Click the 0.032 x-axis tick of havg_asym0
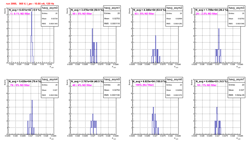 (x=50, y=64)
